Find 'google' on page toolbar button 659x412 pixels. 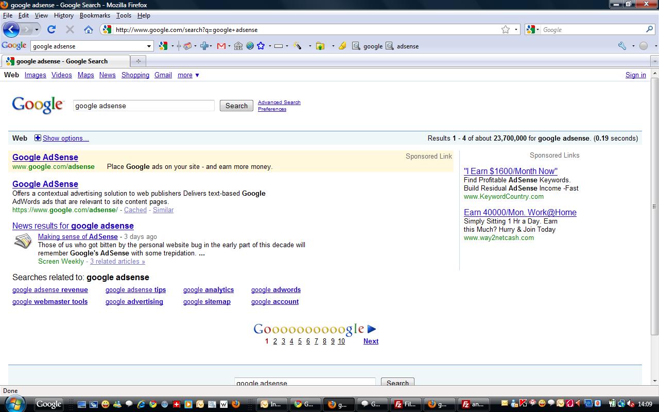click(367, 46)
